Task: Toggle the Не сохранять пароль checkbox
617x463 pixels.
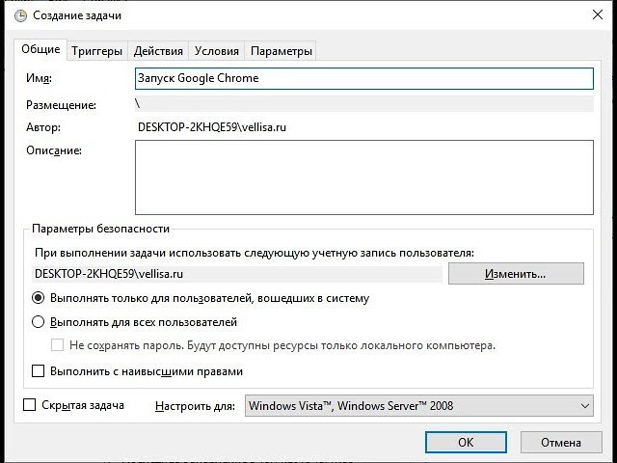Action: pyautogui.click(x=58, y=345)
